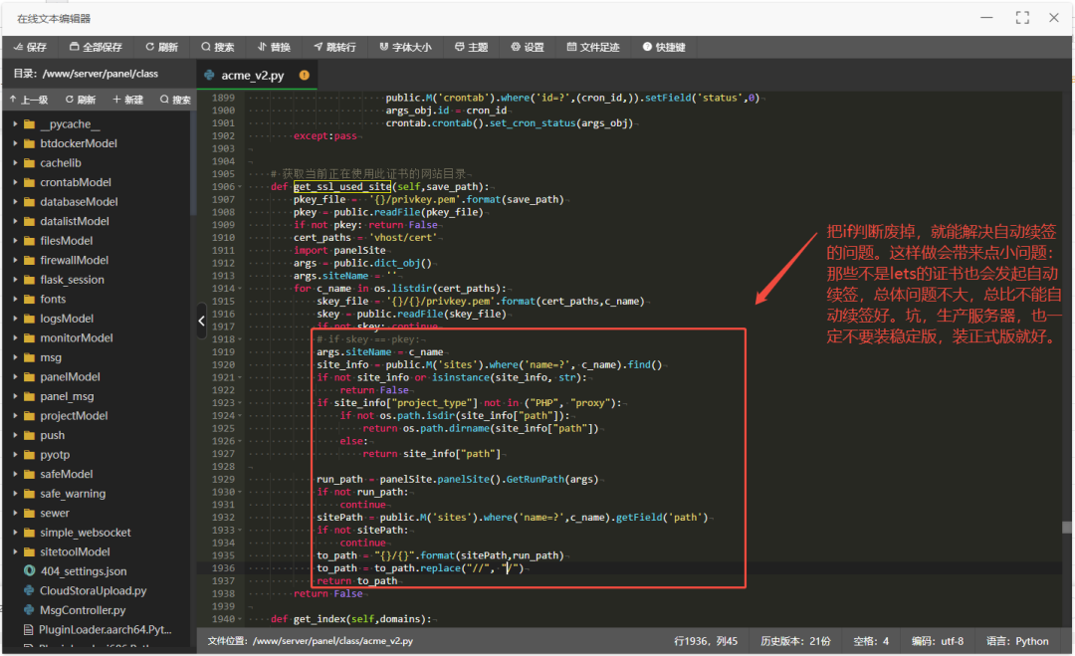This screenshot has height=656, width=1075.
Task: Expand the datalistModel folder
Action: point(15,221)
